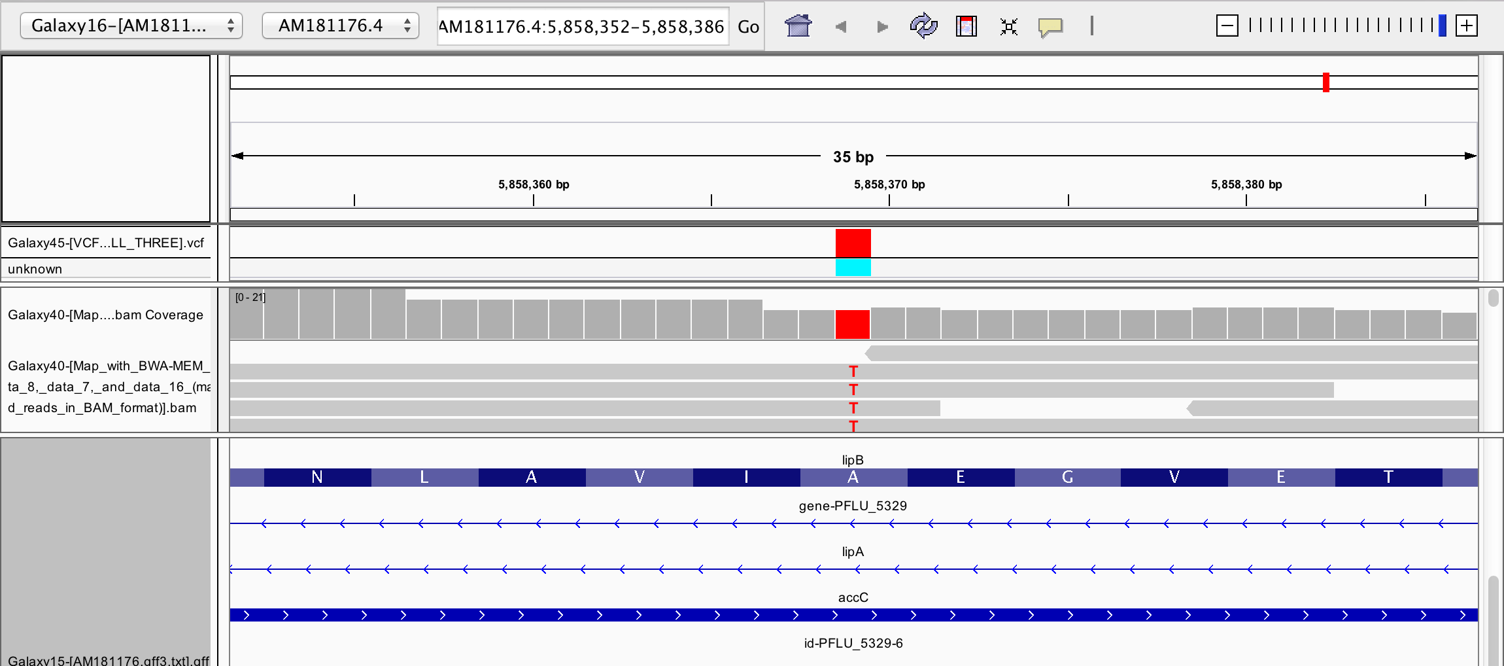Select the Galaxy40 bam Coverage track label
Screen dimensions: 1504x666
(x=105, y=315)
